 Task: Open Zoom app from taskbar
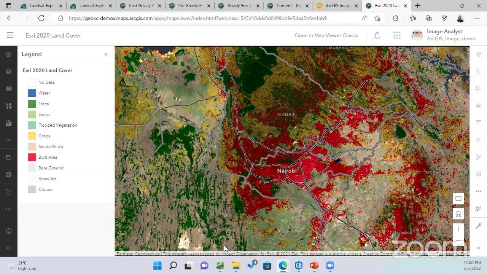[x=330, y=266]
